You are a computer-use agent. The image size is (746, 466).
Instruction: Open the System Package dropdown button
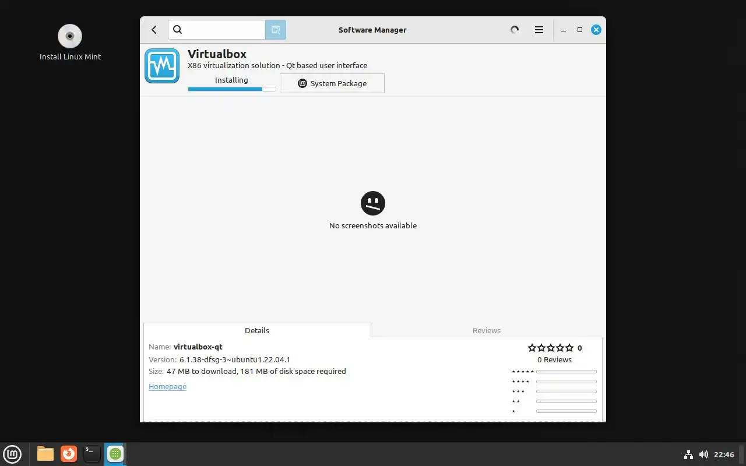click(x=332, y=83)
